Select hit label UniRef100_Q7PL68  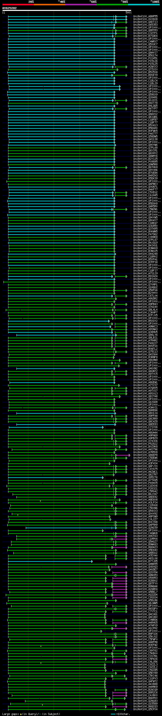click(145, 148)
